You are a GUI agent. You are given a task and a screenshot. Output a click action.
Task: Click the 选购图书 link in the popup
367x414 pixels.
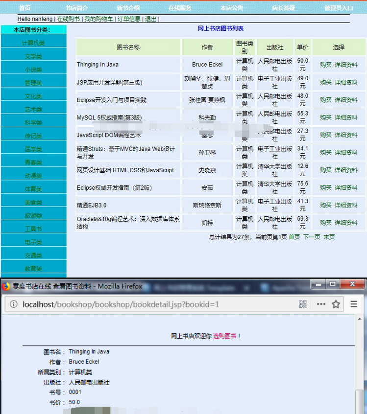224,336
